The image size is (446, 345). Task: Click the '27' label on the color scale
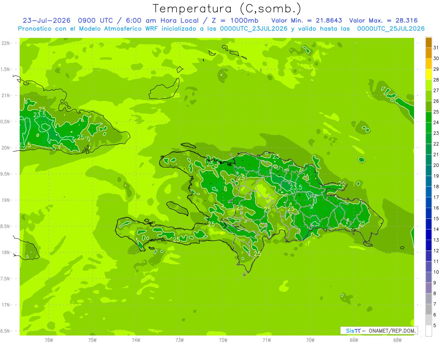pyautogui.click(x=436, y=90)
